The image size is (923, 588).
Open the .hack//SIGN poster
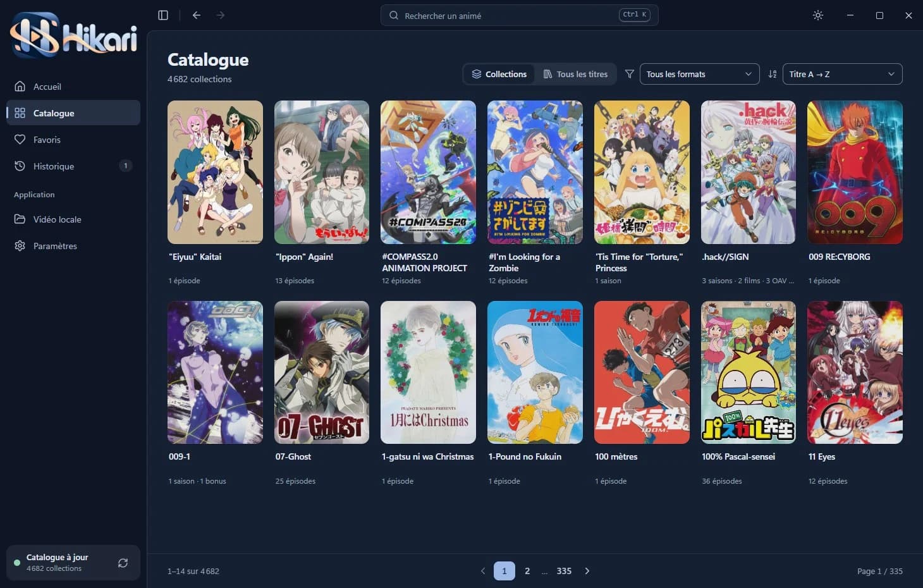pyautogui.click(x=749, y=172)
